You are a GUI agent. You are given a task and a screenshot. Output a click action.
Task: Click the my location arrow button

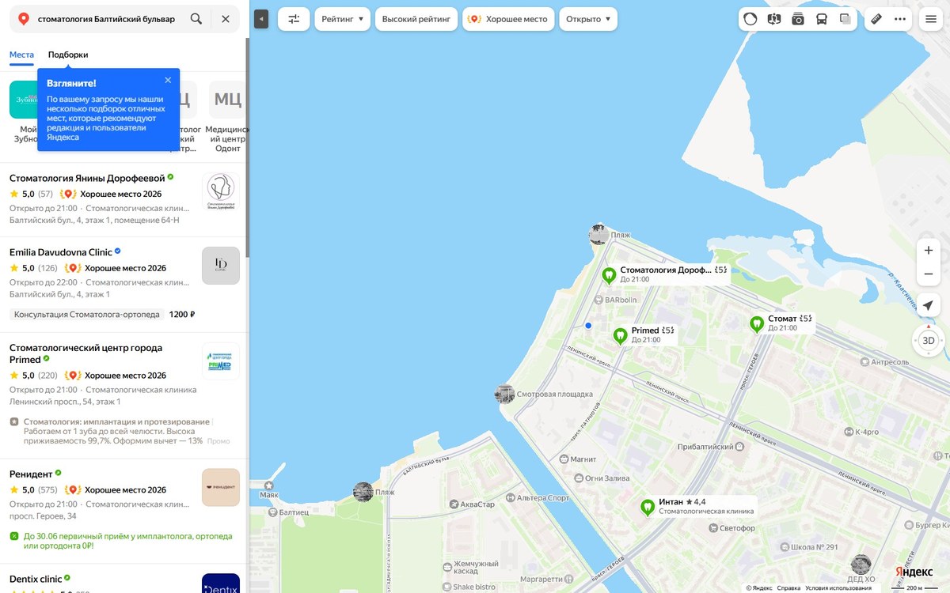point(929,305)
